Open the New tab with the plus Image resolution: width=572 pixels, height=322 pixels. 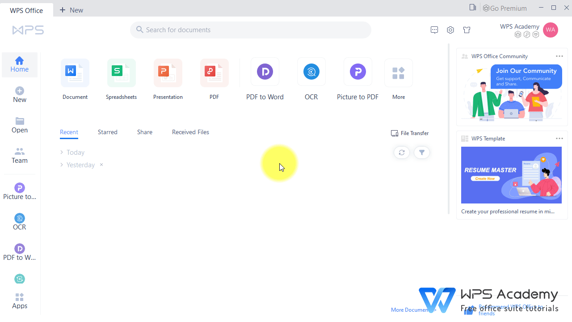(71, 10)
